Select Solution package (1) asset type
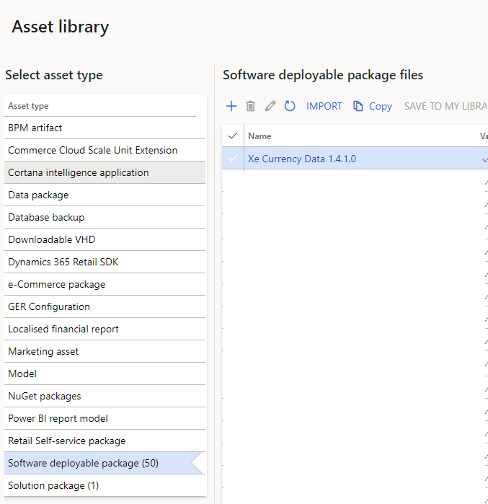 tap(53, 485)
